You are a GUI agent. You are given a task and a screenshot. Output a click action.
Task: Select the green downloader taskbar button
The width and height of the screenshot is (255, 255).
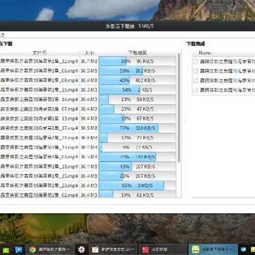(x=213, y=249)
